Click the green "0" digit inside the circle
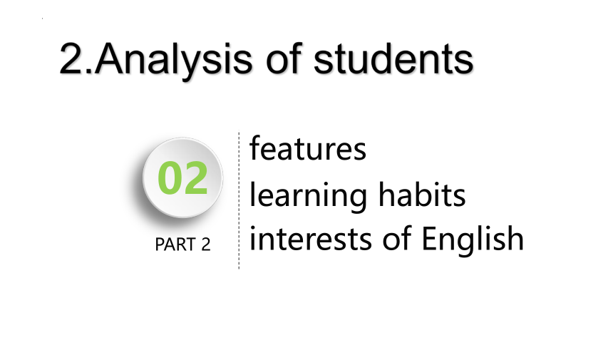Image resolution: width=613 pixels, height=345 pixels. [169, 178]
